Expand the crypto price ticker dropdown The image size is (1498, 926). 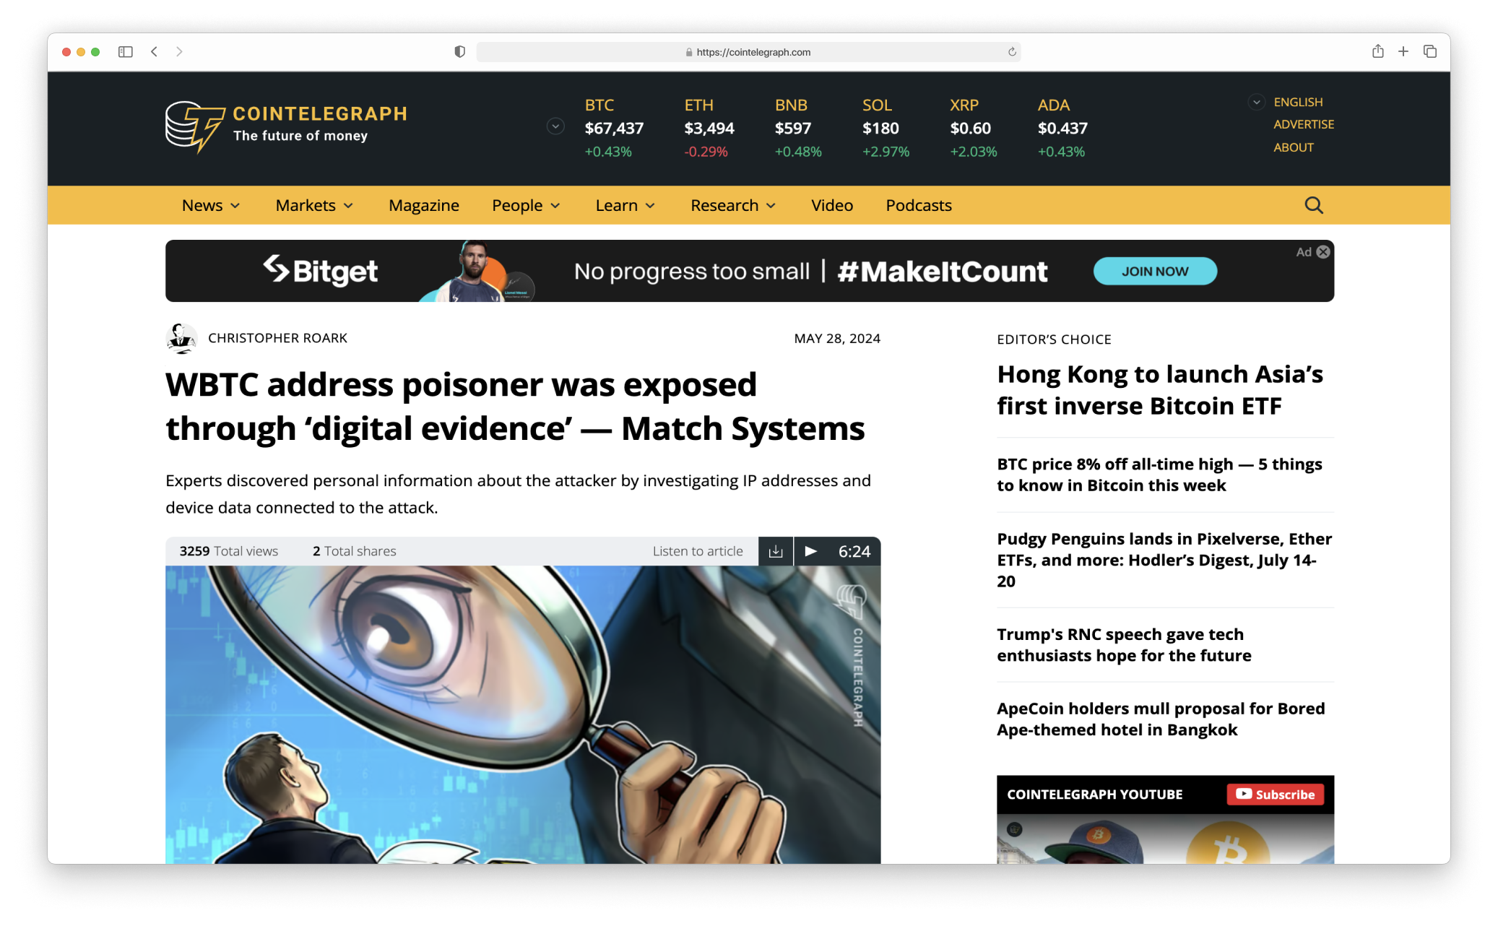555,127
